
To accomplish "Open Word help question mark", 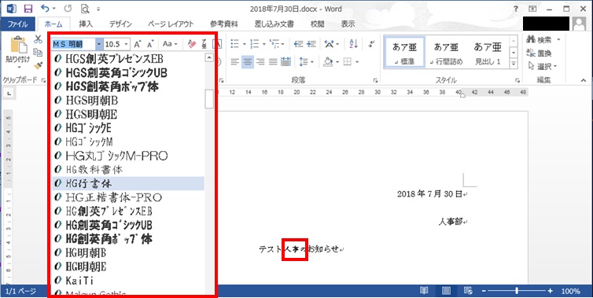I will click(516, 9).
